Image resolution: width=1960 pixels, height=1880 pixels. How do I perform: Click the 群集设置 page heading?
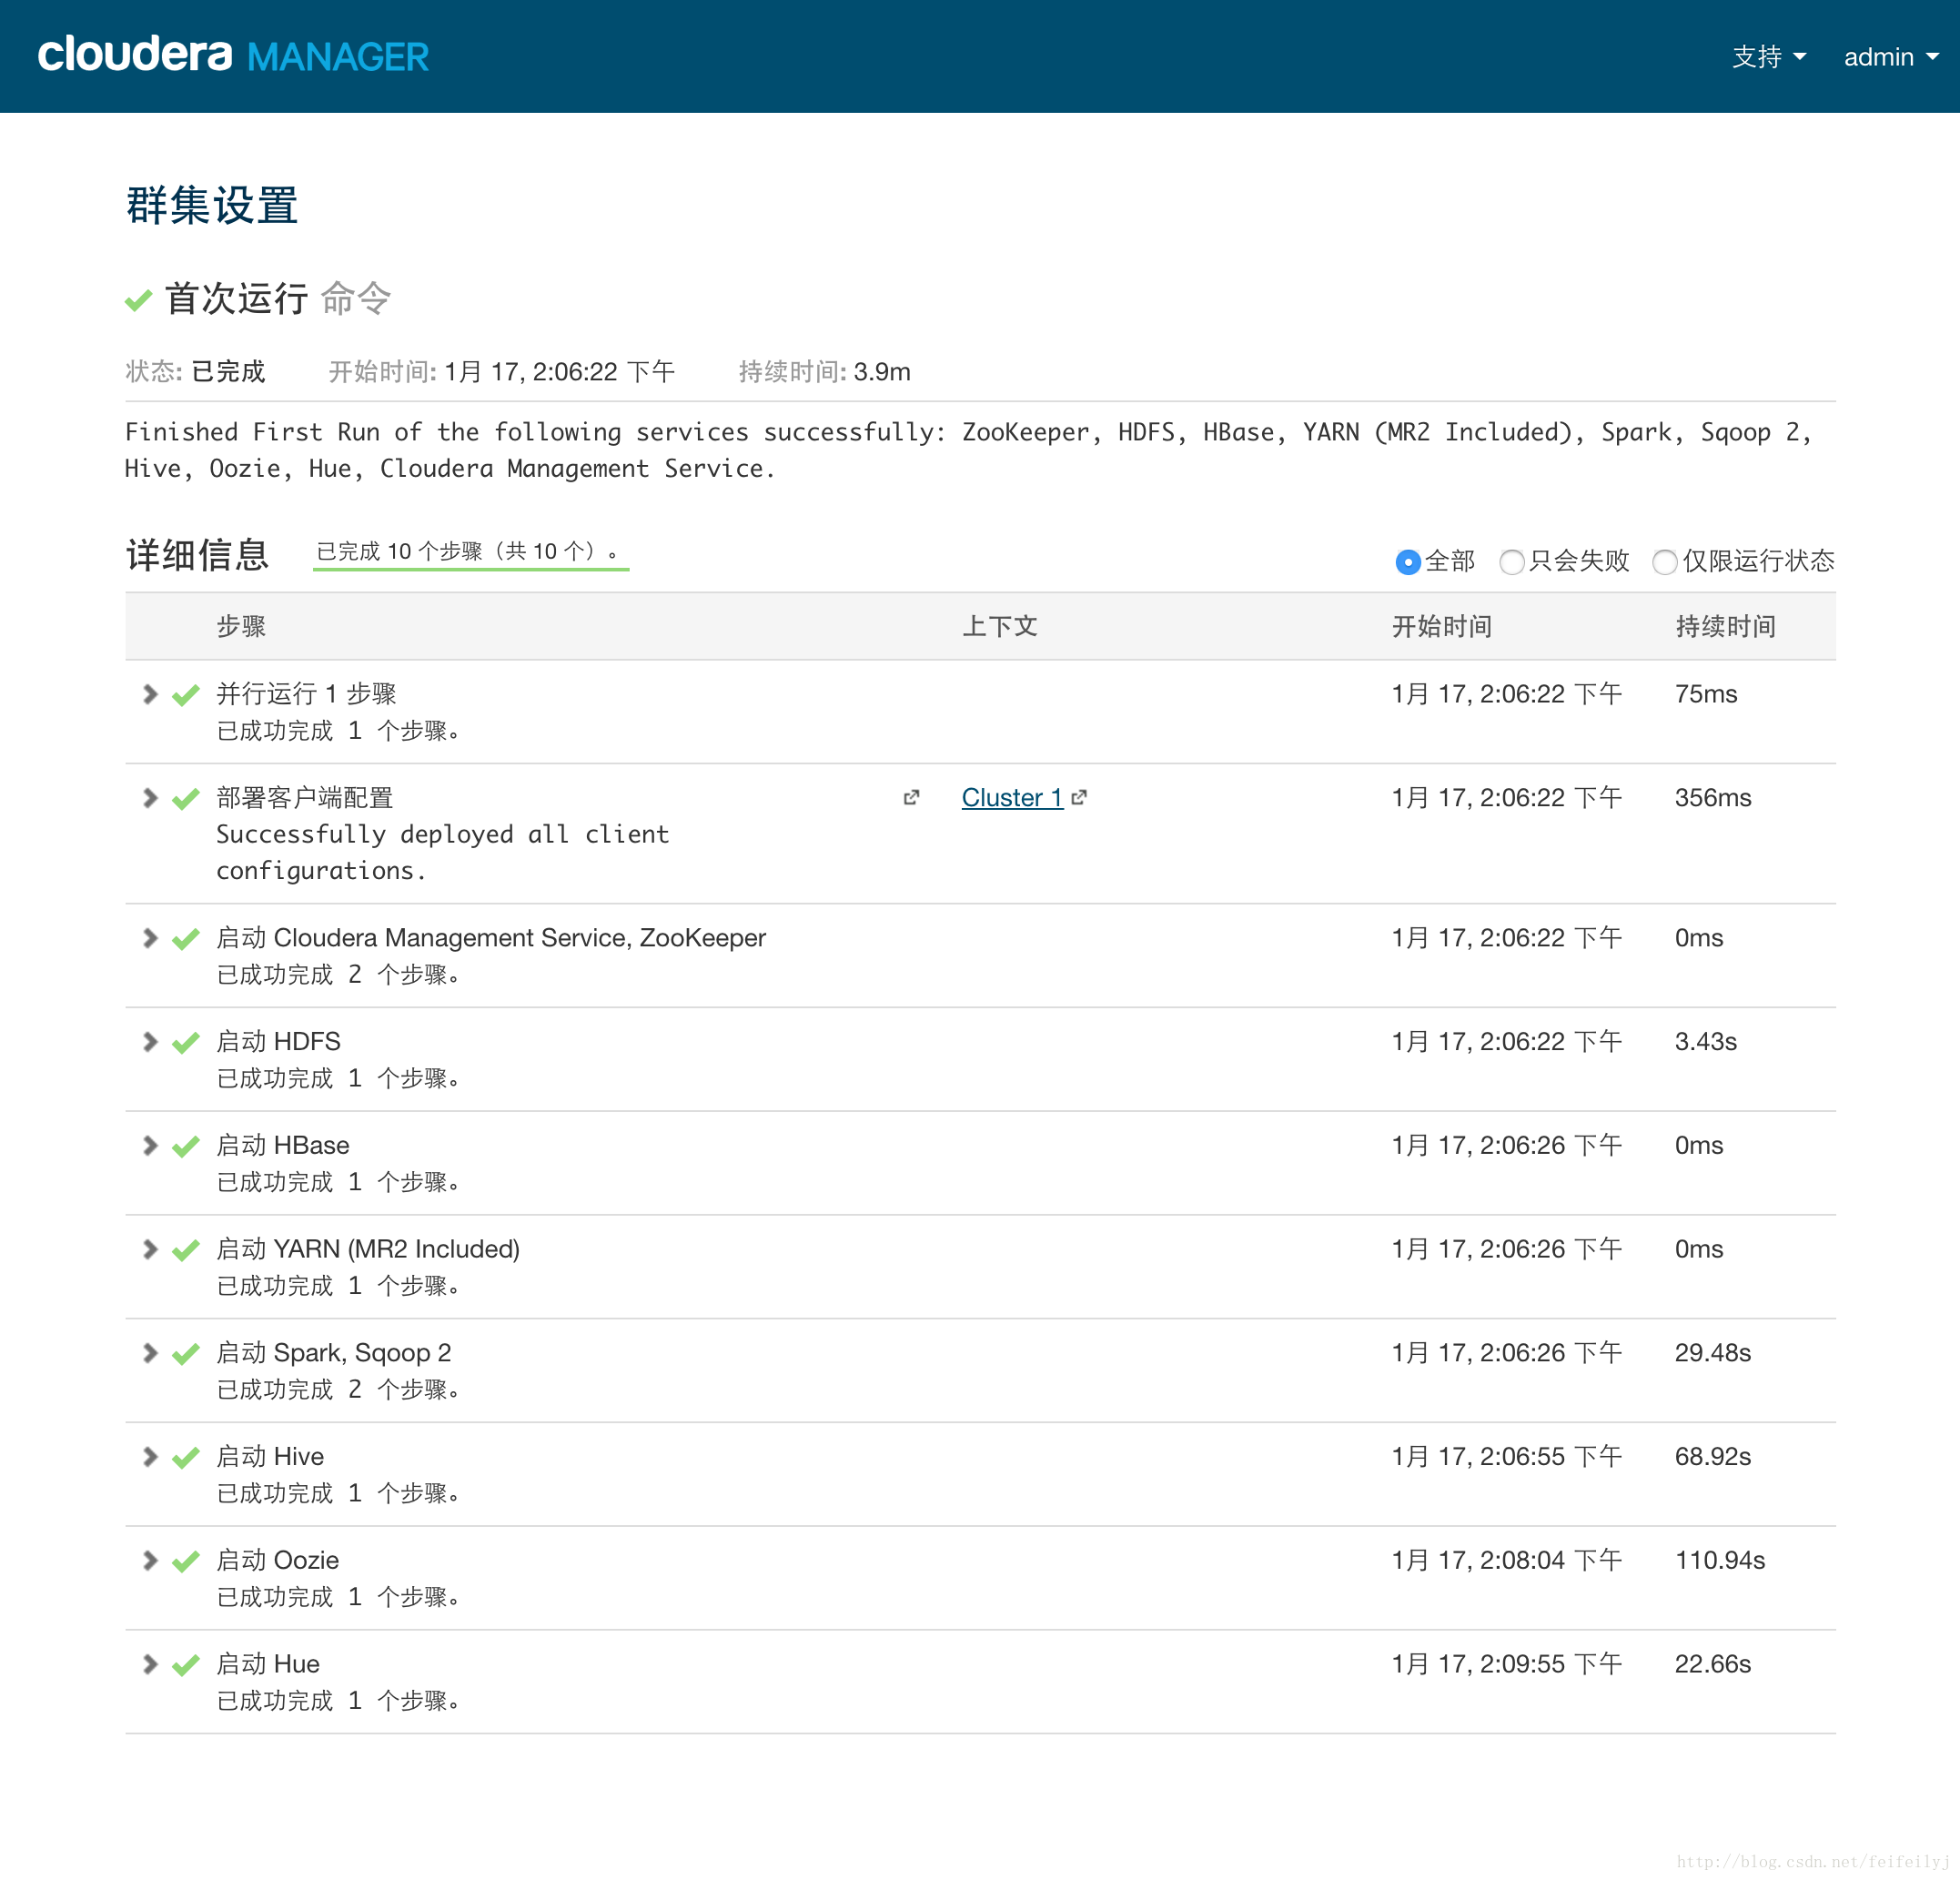coord(212,206)
